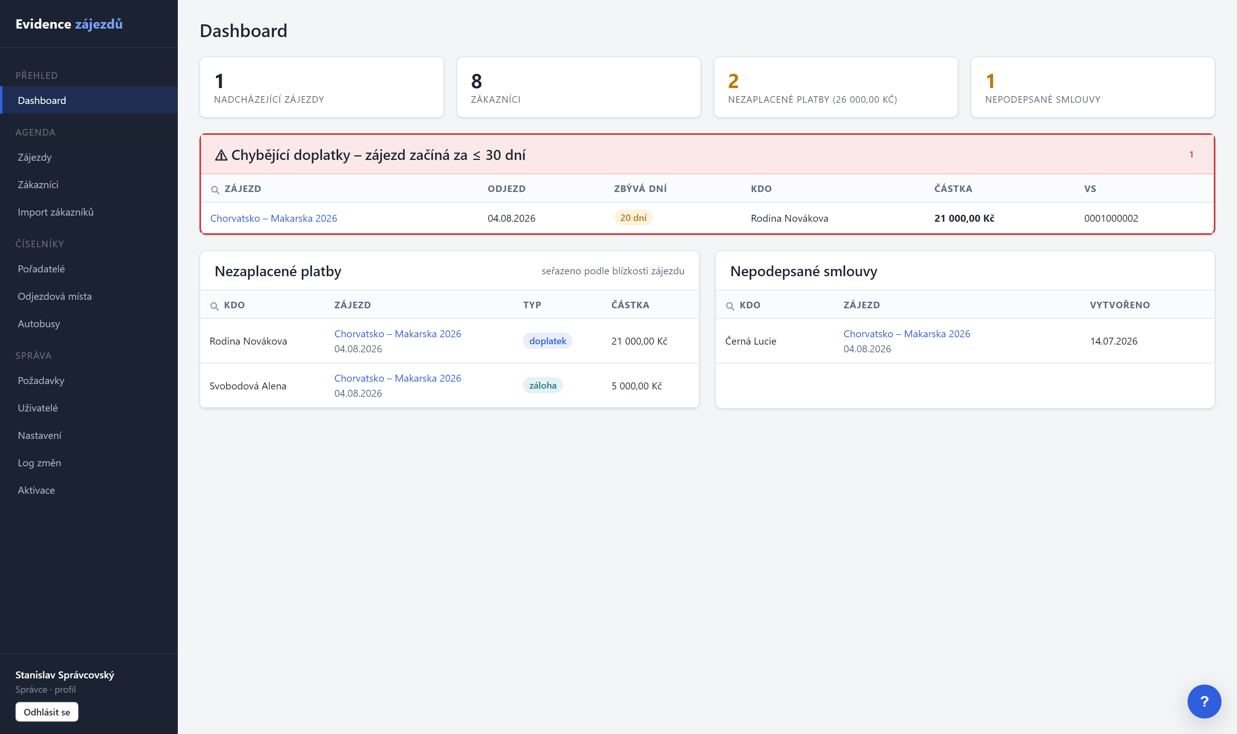This screenshot has width=1237, height=734.
Task: Click ODJEZD column header
Action: pos(507,189)
